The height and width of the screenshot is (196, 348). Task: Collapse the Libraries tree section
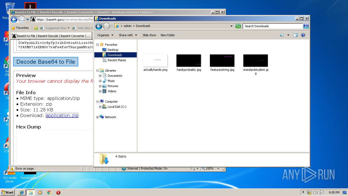coord(98,71)
